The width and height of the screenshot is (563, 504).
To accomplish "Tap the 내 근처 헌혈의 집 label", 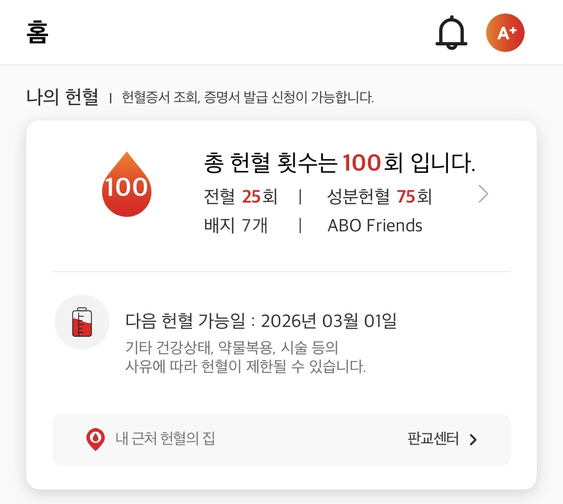I will pyautogui.click(x=165, y=439).
